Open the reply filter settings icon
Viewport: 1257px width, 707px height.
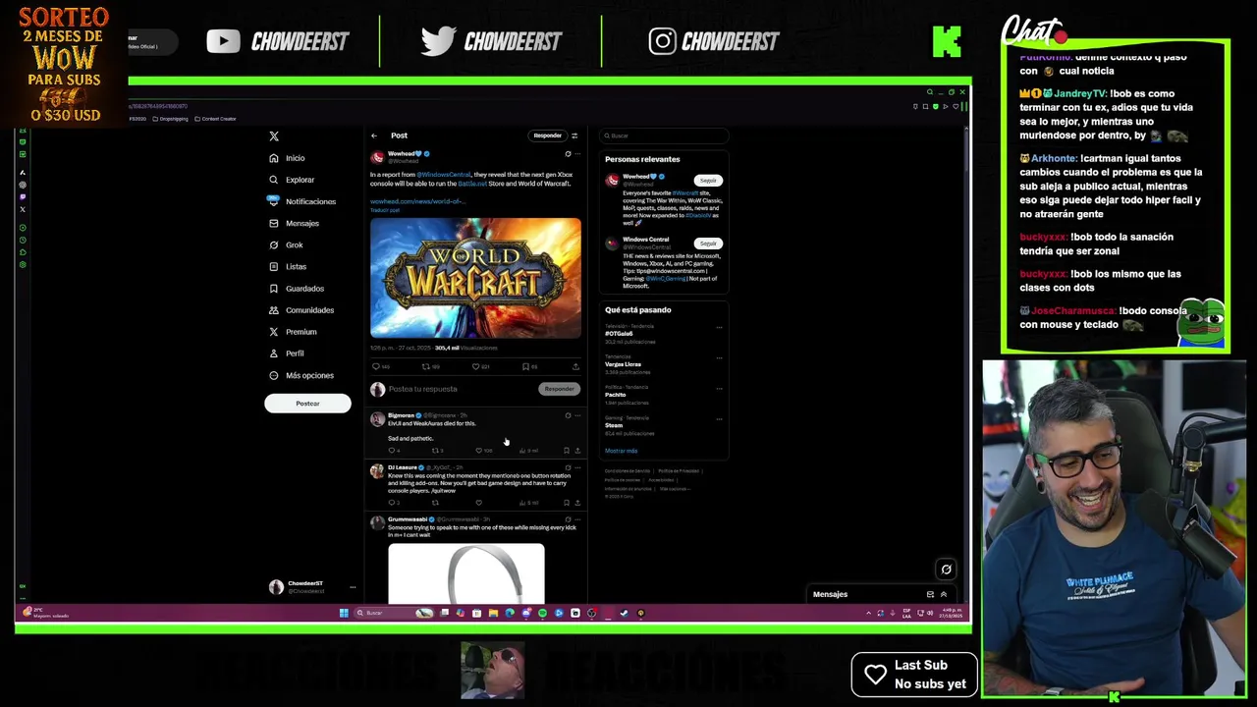tap(574, 136)
